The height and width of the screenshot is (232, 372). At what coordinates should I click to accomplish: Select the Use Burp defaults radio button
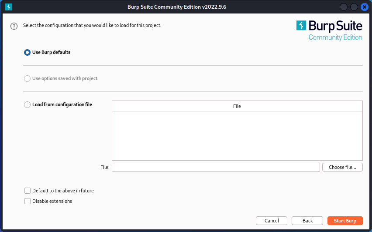tap(27, 52)
